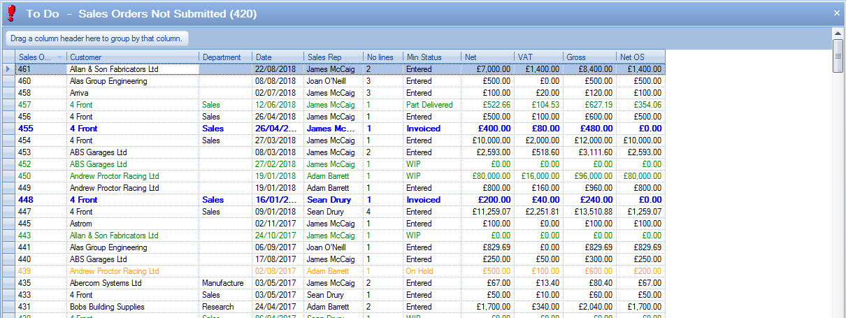Viewport: 846px width, 318px height.
Task: Click the Min Status column header
Action: (431, 57)
